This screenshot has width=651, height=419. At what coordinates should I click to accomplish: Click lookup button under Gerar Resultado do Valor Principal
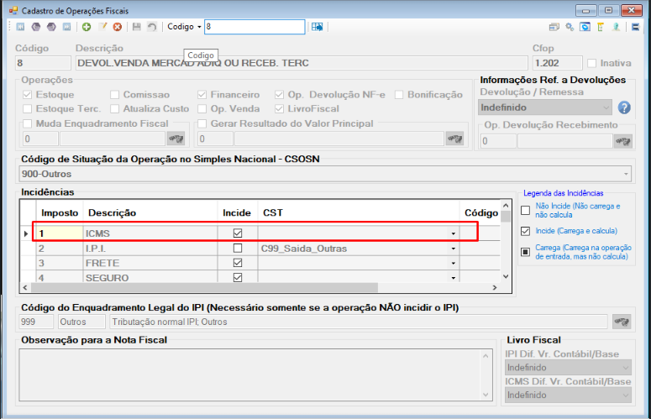pyautogui.click(x=454, y=139)
